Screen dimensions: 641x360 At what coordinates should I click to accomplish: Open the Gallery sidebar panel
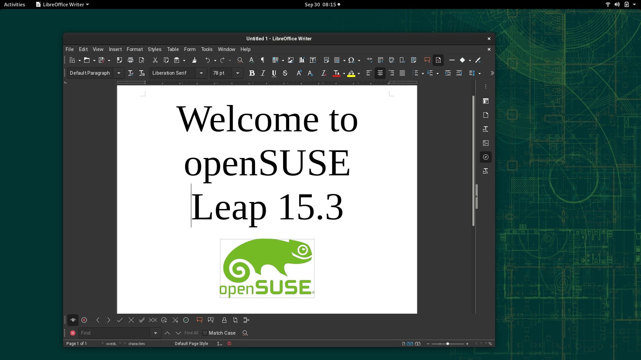click(x=485, y=143)
